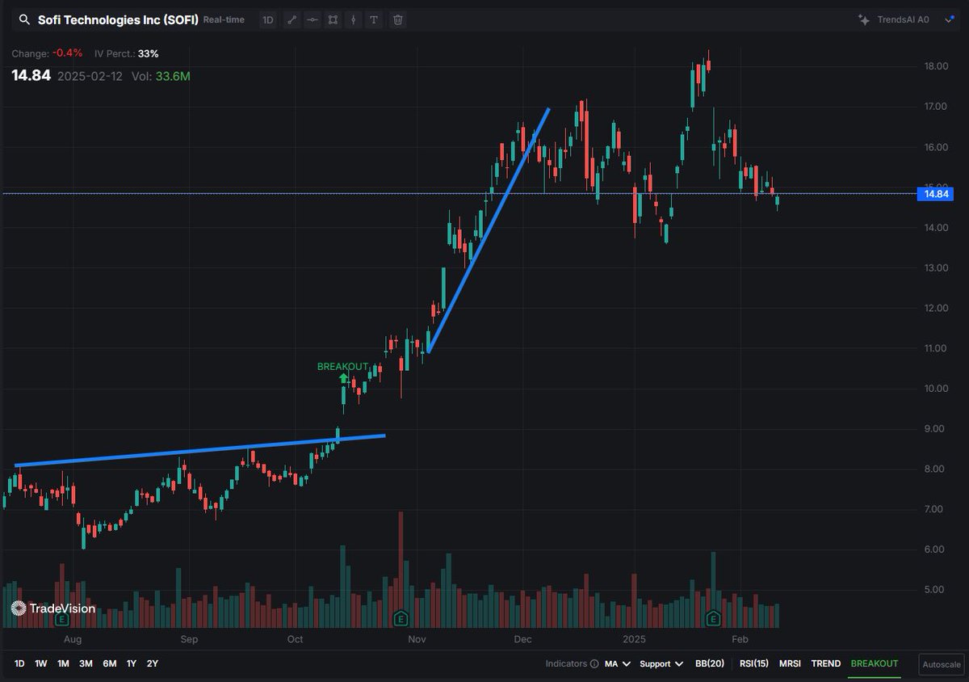Click the 14.84 price label on axis
Screen dimensions: 969x682
(x=936, y=194)
